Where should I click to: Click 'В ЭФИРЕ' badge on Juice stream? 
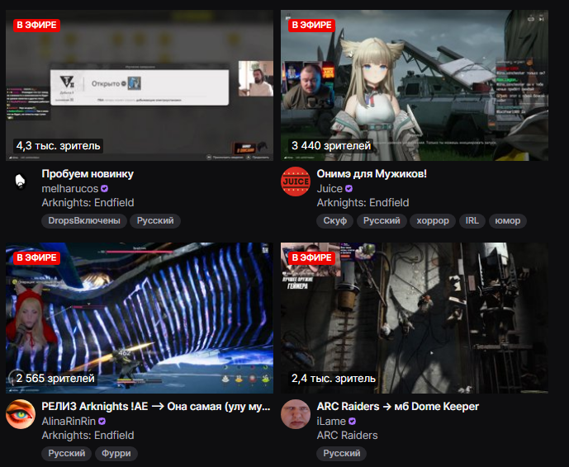pyautogui.click(x=311, y=25)
